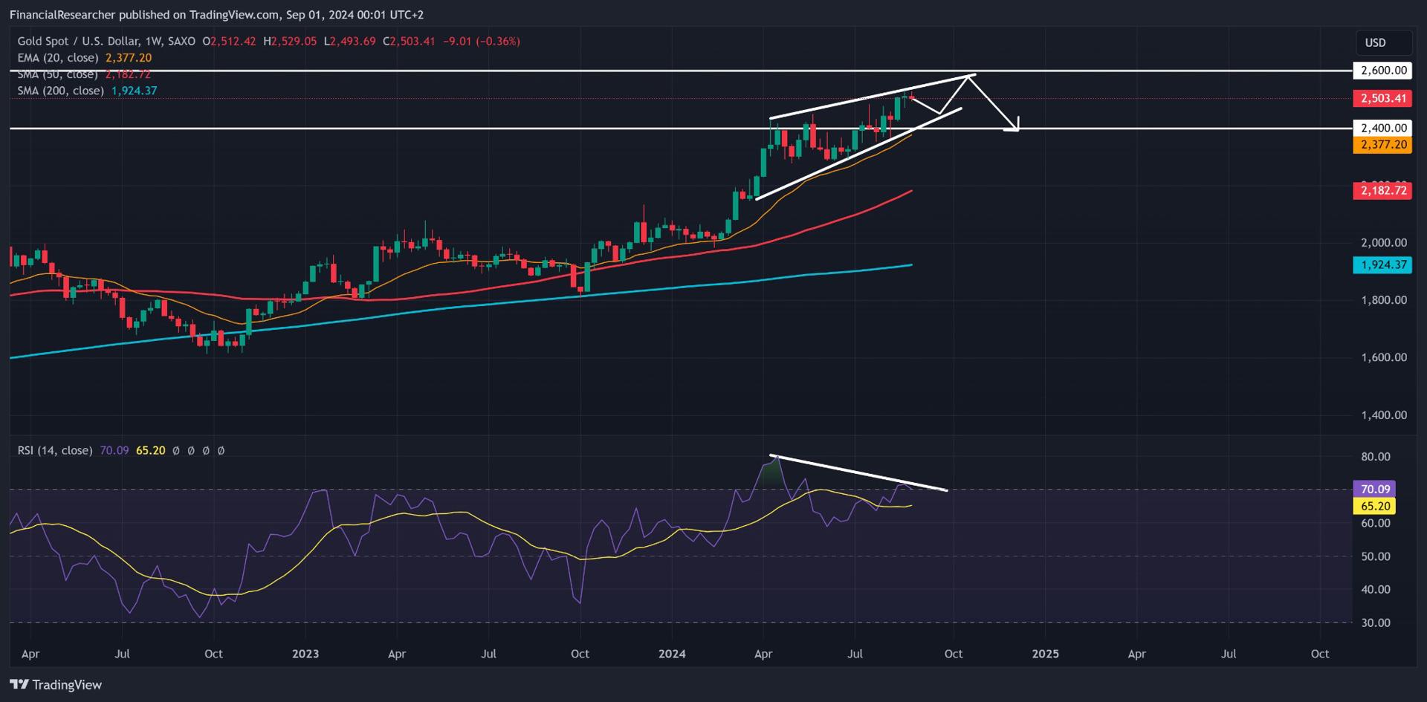1427x702 pixels.
Task: Click the "TradingView" text beside the logo
Action: (x=64, y=684)
